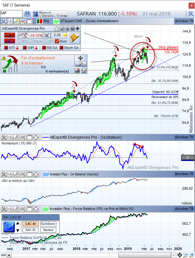Click the pencil notes icon in the emballement panel
The image size is (195, 258).
(84, 71)
